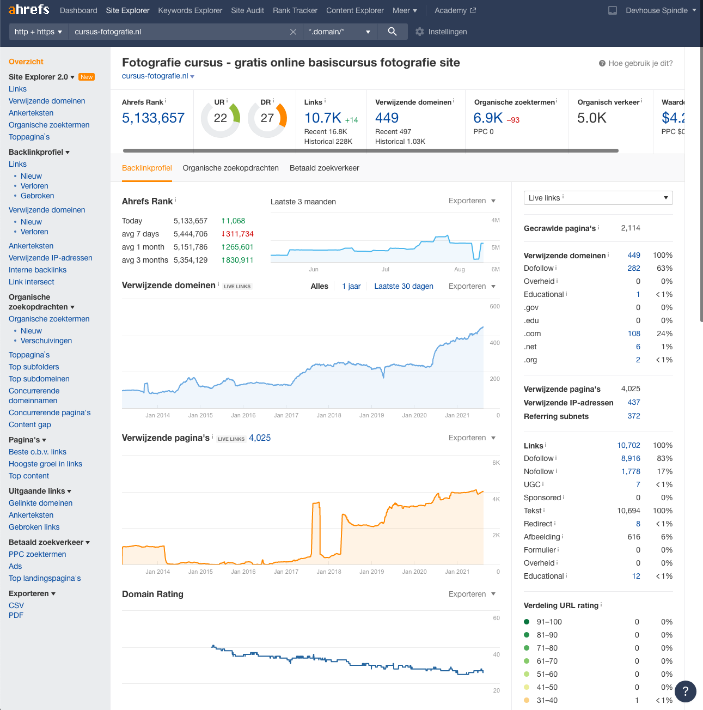
Task: Click the orange New badge by Site Explorer 2.0
Action: (x=87, y=77)
